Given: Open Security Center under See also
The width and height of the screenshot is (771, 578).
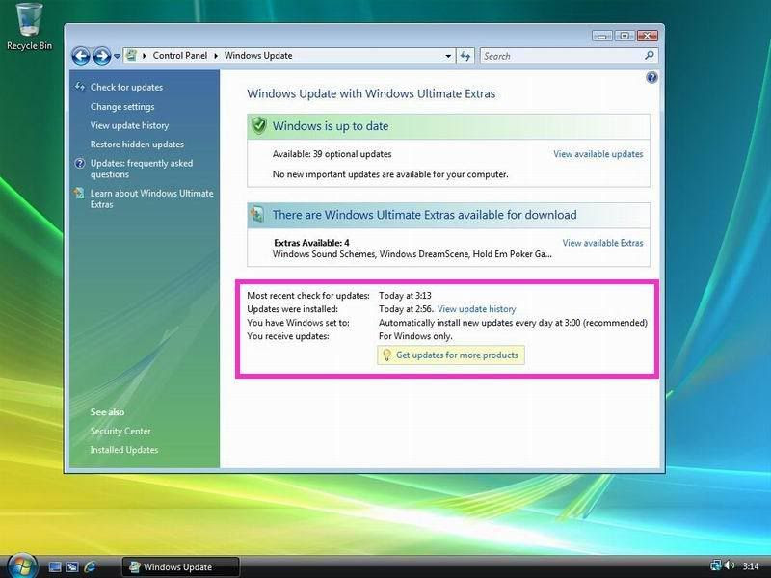Looking at the screenshot, I should click(x=120, y=431).
